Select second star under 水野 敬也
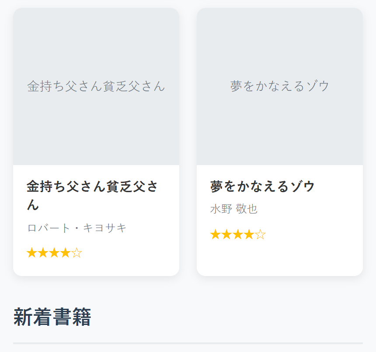The image size is (376, 352). point(226,235)
